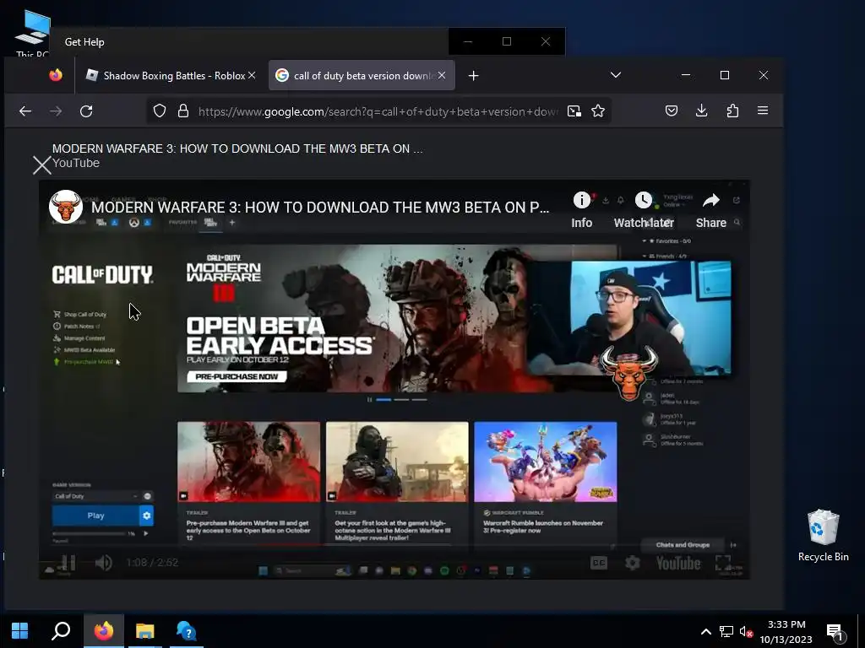Click the Warcraft Rumble news thumbnail

(x=546, y=462)
